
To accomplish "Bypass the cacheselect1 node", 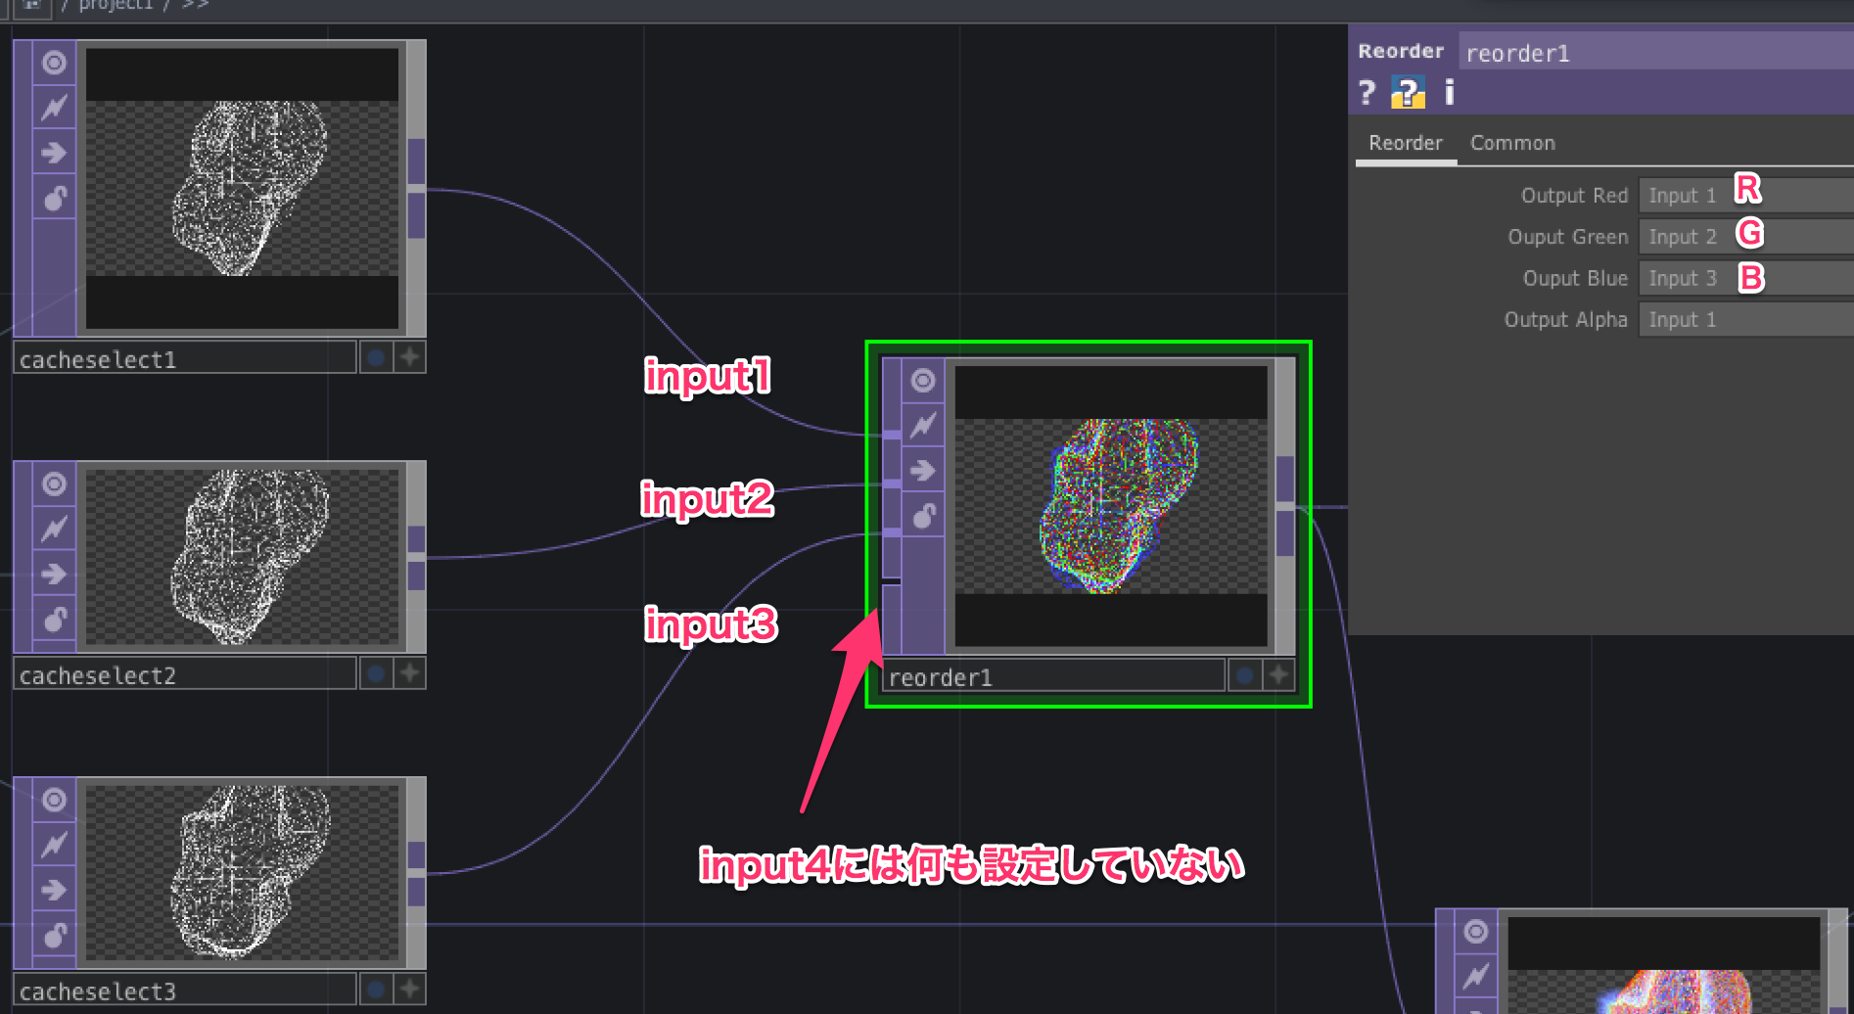I will point(55,153).
